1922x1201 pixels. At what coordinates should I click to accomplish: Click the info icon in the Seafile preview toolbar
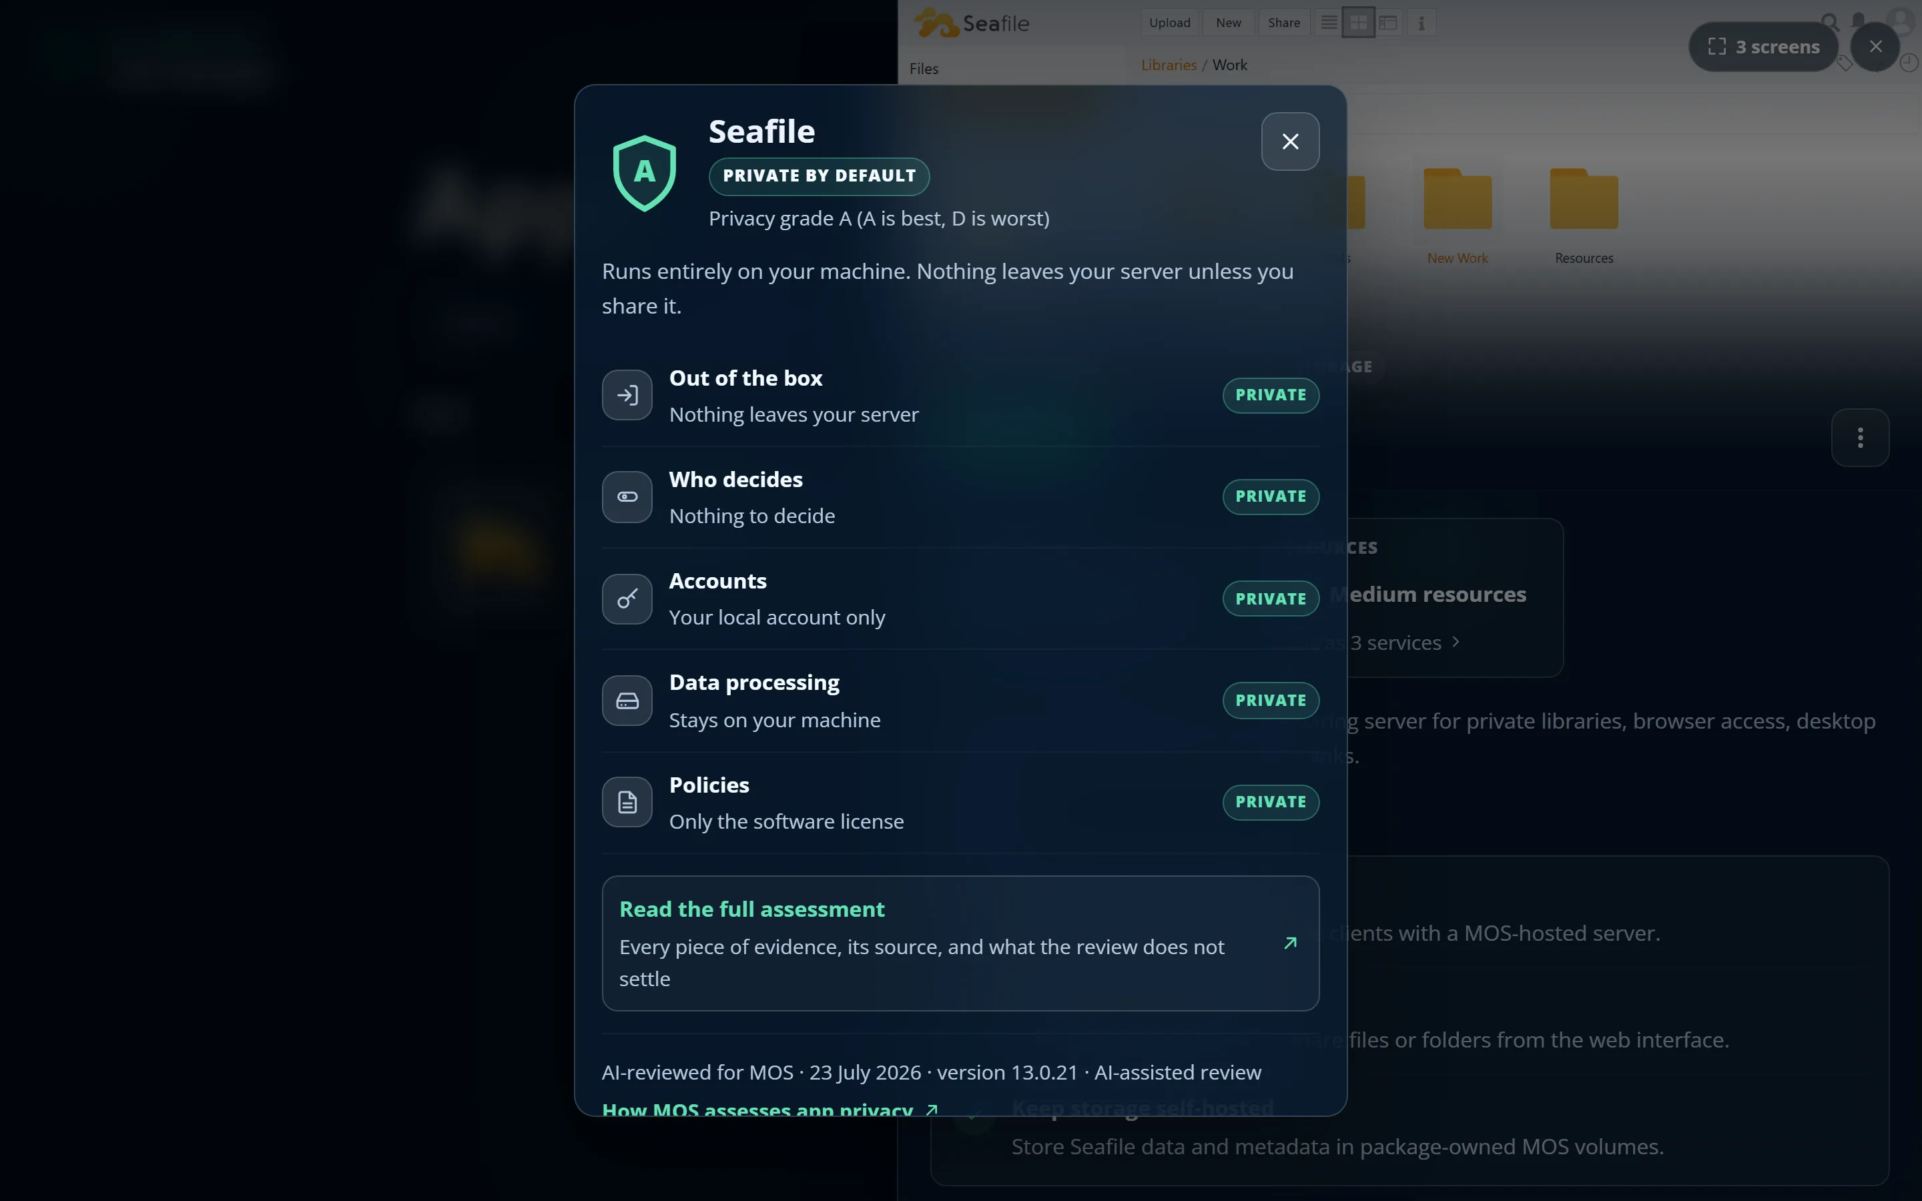pyautogui.click(x=1421, y=22)
